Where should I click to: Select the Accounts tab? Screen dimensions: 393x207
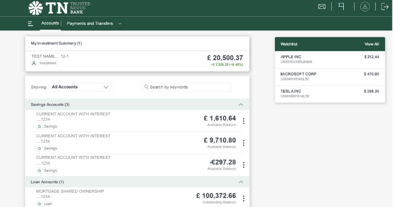click(50, 23)
